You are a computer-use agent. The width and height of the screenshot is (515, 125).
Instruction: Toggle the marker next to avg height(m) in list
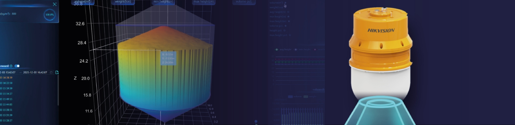(288, 12)
